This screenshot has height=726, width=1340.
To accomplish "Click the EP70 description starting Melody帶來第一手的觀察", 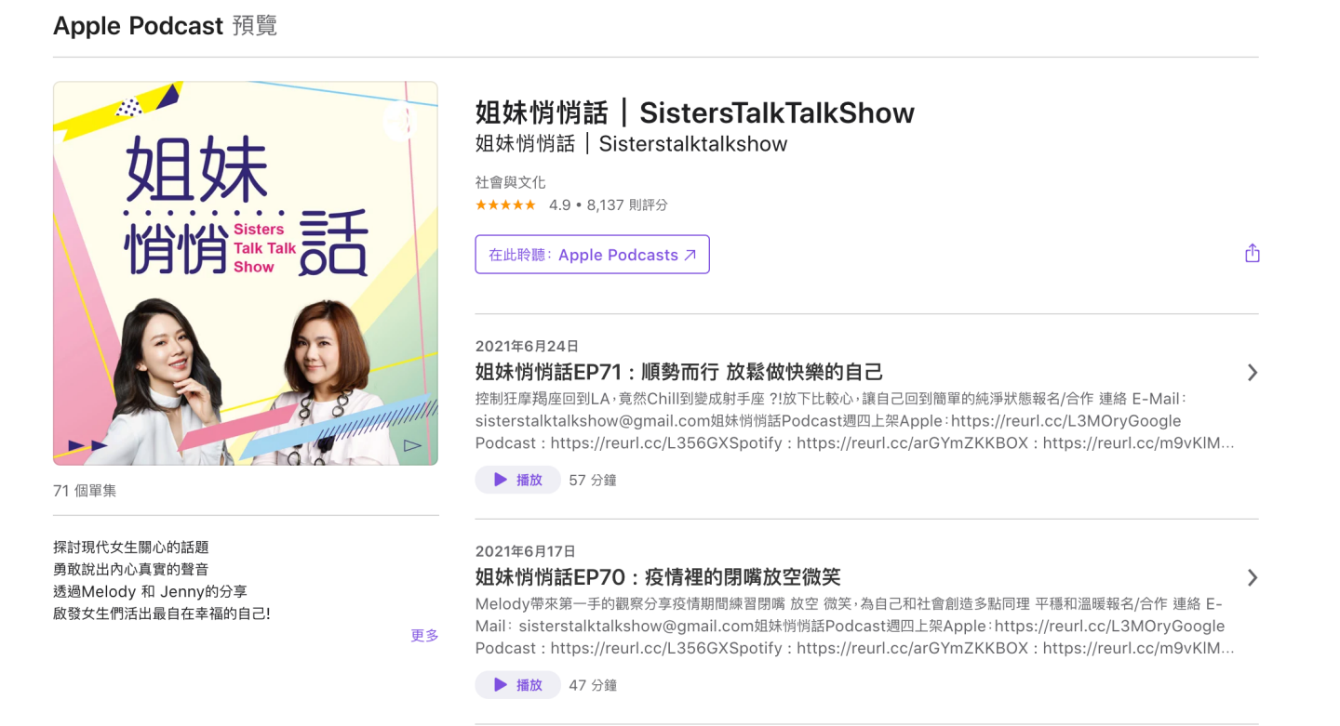I will coord(855,627).
